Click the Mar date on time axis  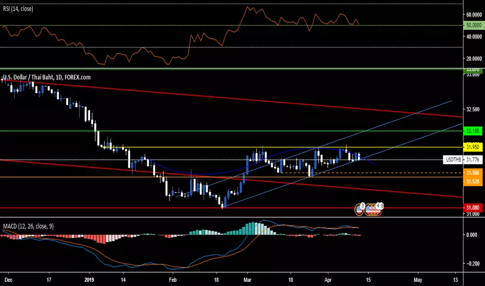coord(248,280)
